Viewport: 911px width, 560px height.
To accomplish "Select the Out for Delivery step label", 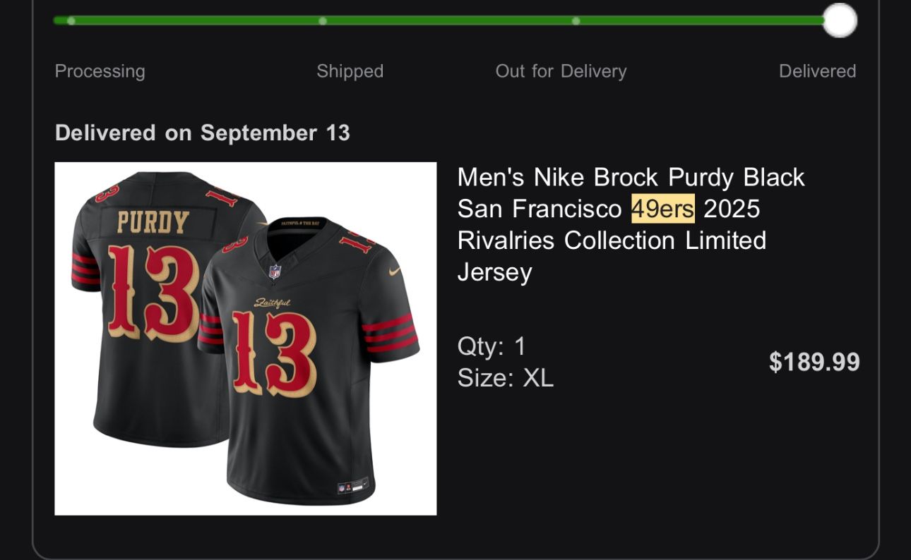I will (x=561, y=71).
